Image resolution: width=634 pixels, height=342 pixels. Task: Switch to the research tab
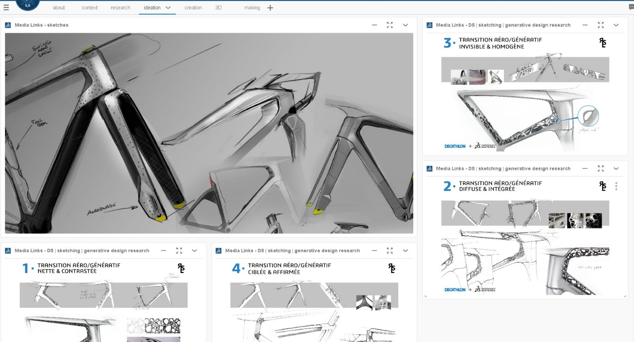120,8
